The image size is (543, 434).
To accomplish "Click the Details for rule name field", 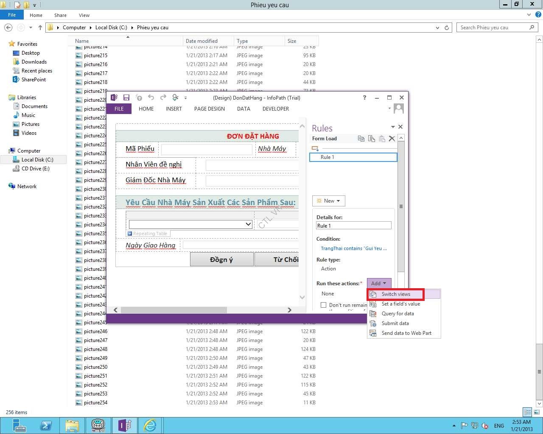I will click(x=353, y=226).
